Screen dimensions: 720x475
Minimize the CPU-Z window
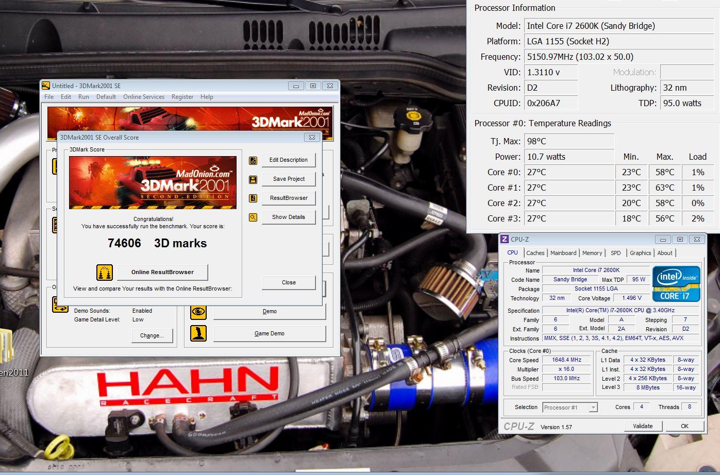click(663, 240)
